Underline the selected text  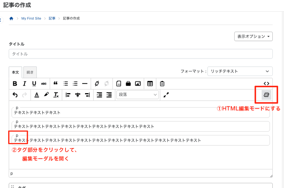pyautogui.click(x=34, y=84)
